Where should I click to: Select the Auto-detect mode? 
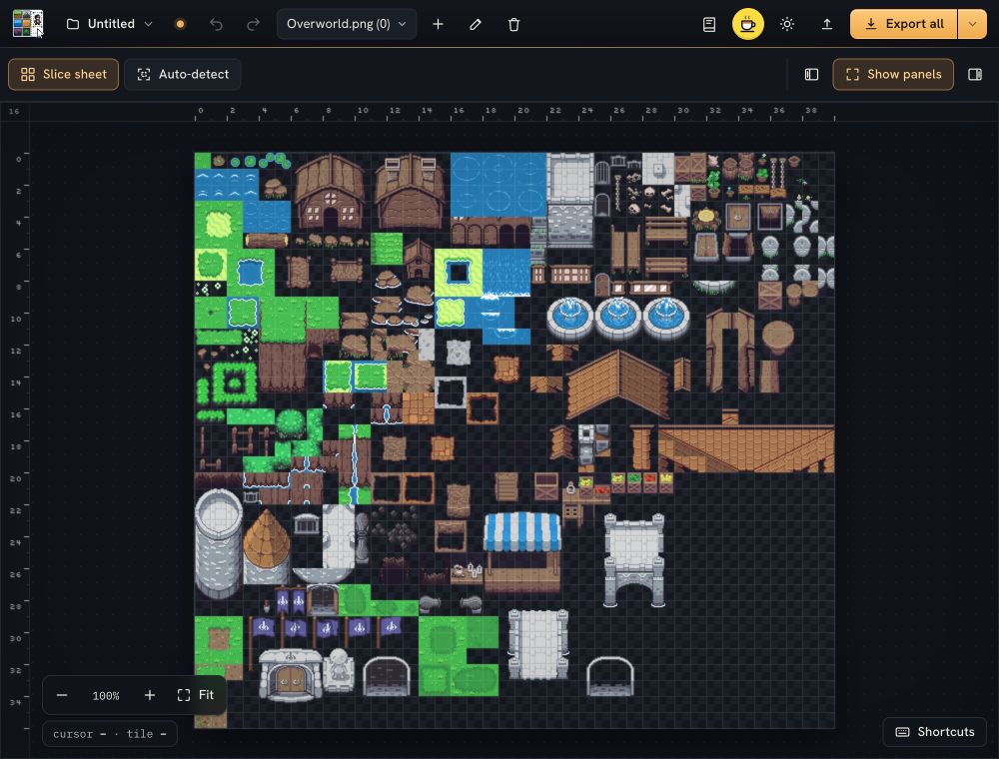click(x=182, y=74)
